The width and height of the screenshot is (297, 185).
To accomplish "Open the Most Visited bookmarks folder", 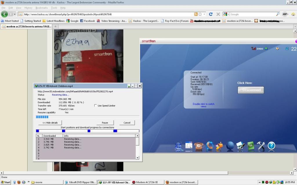I will (x=10, y=21).
